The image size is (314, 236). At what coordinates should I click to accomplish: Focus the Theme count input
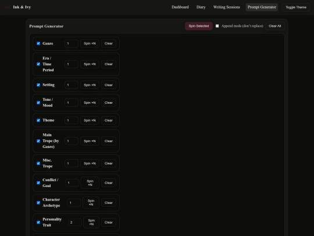(72, 121)
